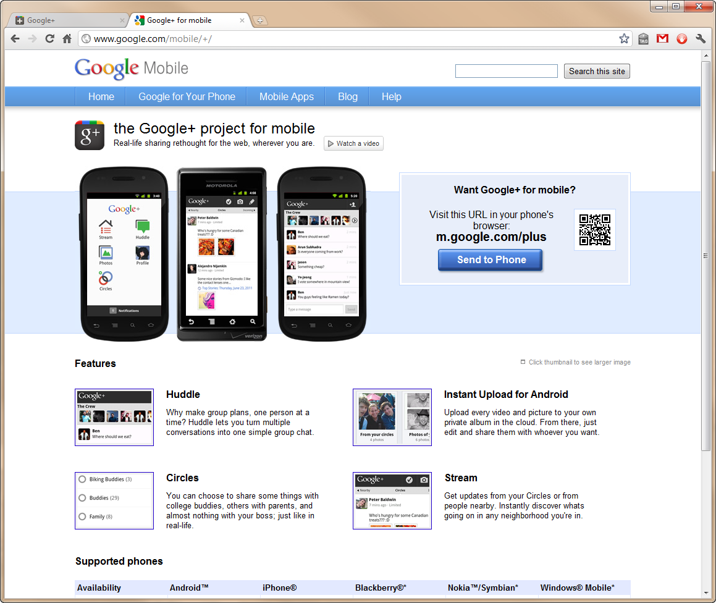This screenshot has height=603, width=716.
Task: Open the Gmail extension icon
Action: pyautogui.click(x=662, y=38)
